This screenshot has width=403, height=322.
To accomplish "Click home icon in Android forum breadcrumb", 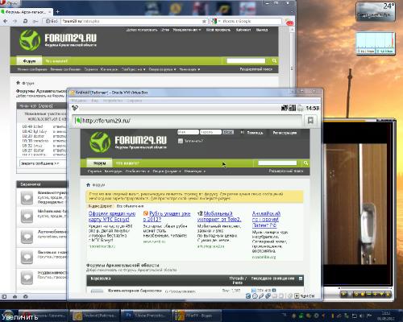I will point(88,184).
